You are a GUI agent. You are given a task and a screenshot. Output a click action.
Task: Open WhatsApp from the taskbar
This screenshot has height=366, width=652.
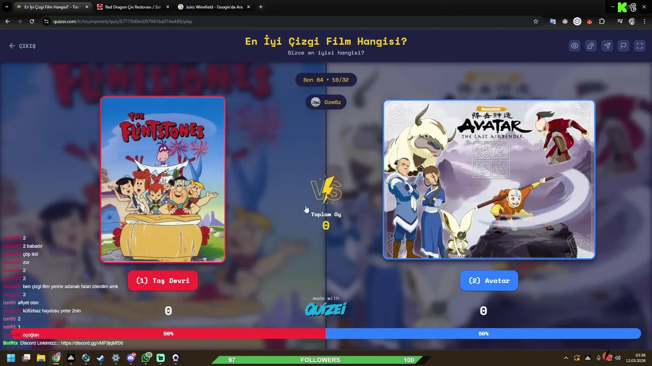(146, 358)
